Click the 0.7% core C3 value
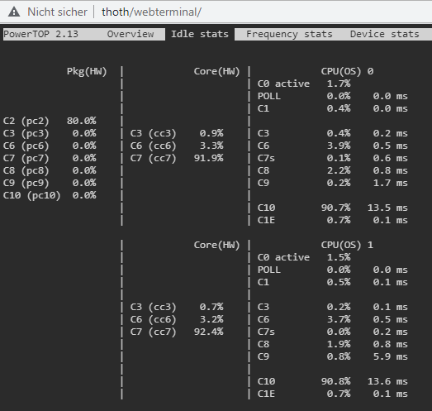The width and height of the screenshot is (432, 411). (211, 307)
